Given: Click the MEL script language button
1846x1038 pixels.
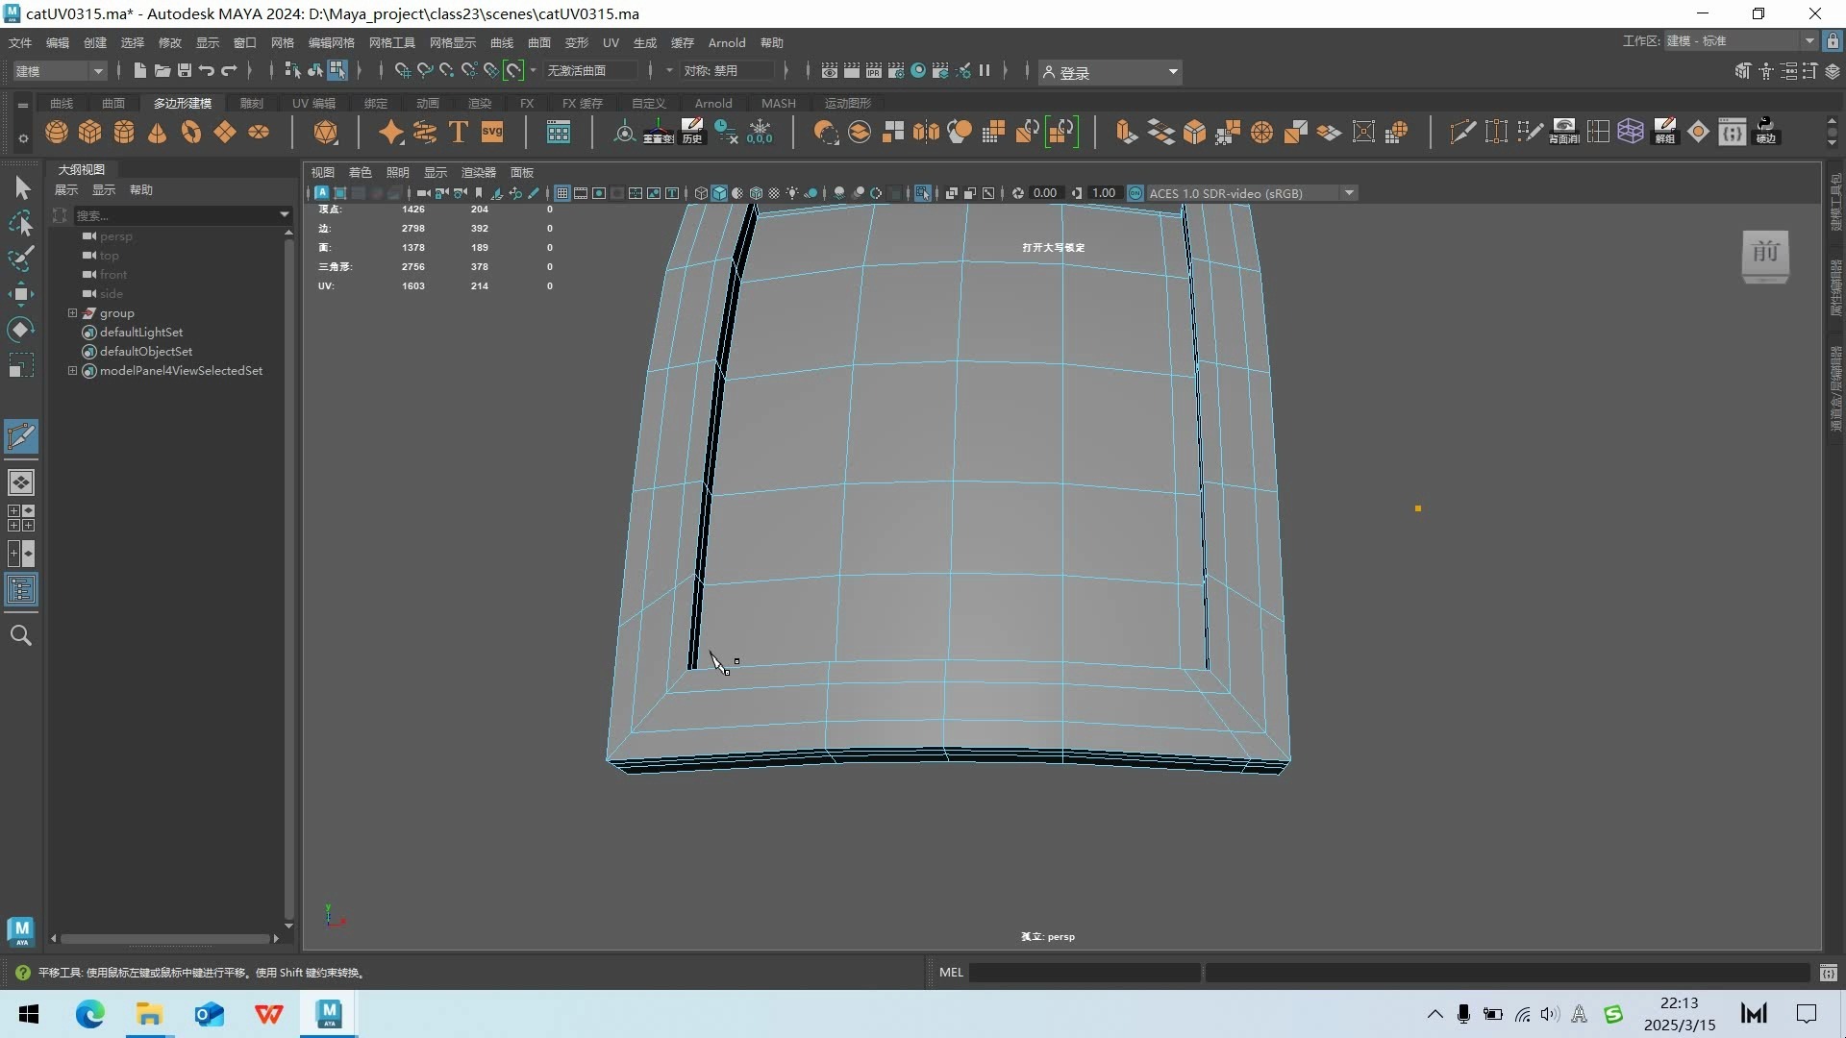Looking at the screenshot, I should 951,973.
